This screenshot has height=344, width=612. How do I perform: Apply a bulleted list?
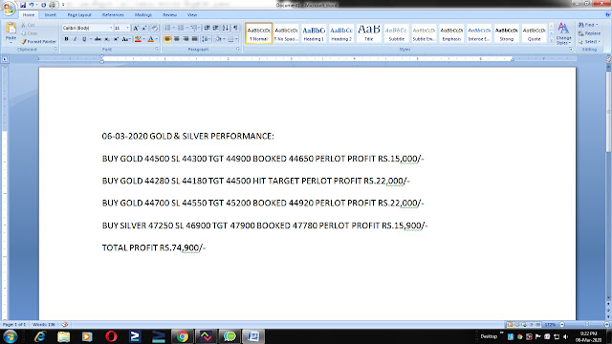(x=167, y=28)
